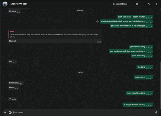Open the emoji and sticker picker

10,112
